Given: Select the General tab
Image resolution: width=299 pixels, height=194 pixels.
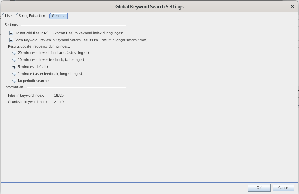Looking at the screenshot, I should coord(58,16).
